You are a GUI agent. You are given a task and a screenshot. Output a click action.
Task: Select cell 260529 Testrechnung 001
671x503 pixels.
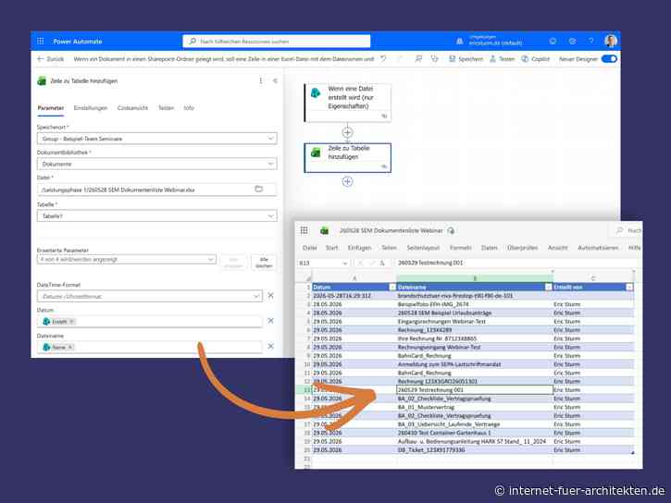(475, 390)
